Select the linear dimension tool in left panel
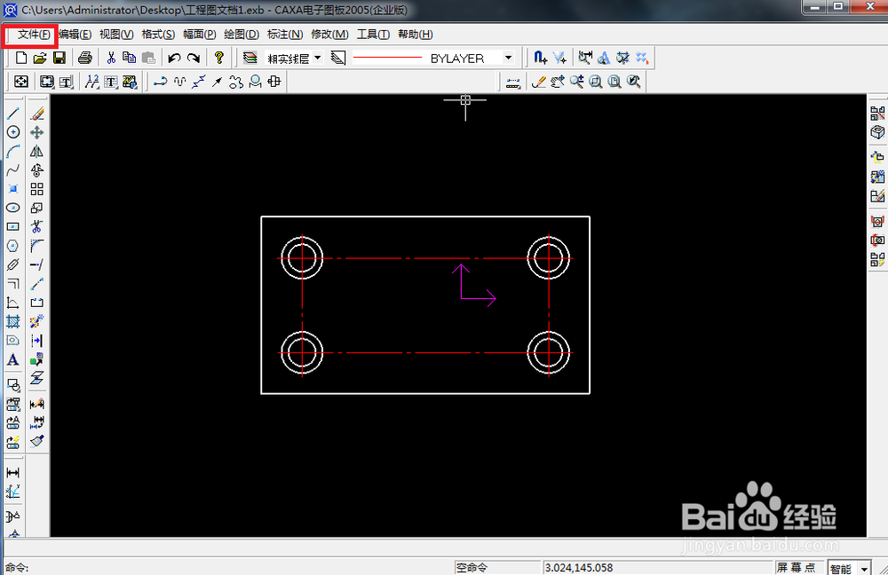888x575 pixels. (x=13, y=473)
